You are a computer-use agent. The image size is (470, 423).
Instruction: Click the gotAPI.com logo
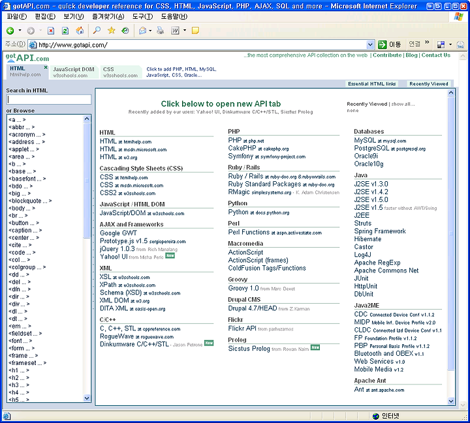point(27,57)
